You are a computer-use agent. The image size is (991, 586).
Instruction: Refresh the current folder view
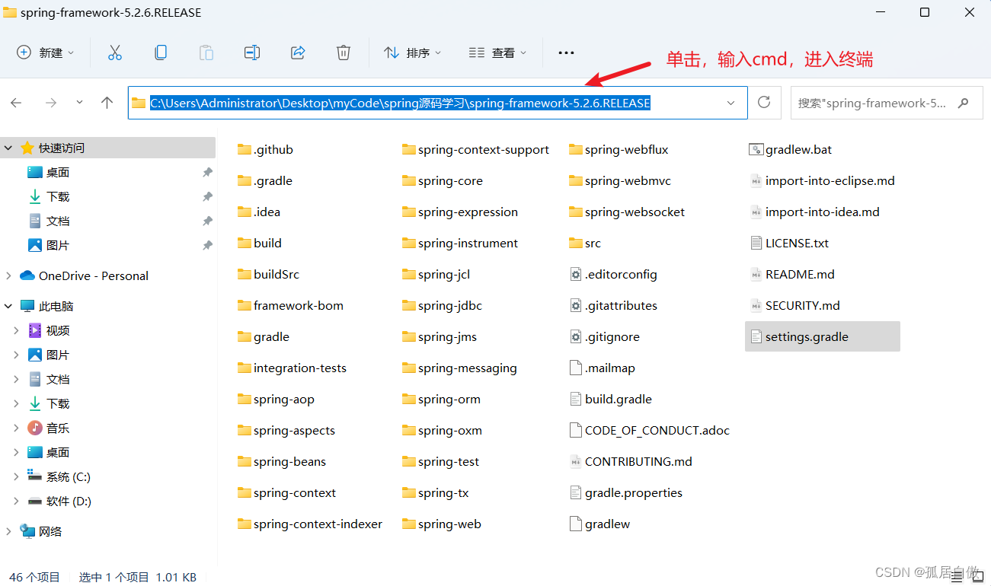point(765,103)
